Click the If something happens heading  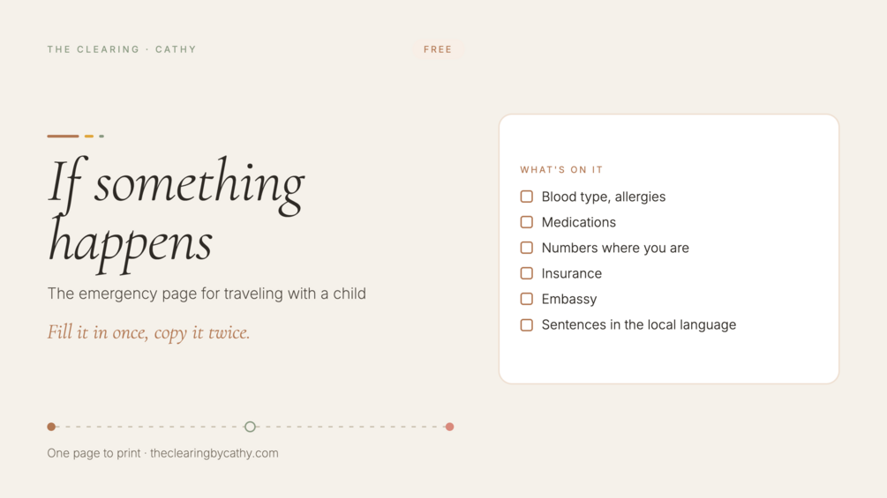[177, 214]
